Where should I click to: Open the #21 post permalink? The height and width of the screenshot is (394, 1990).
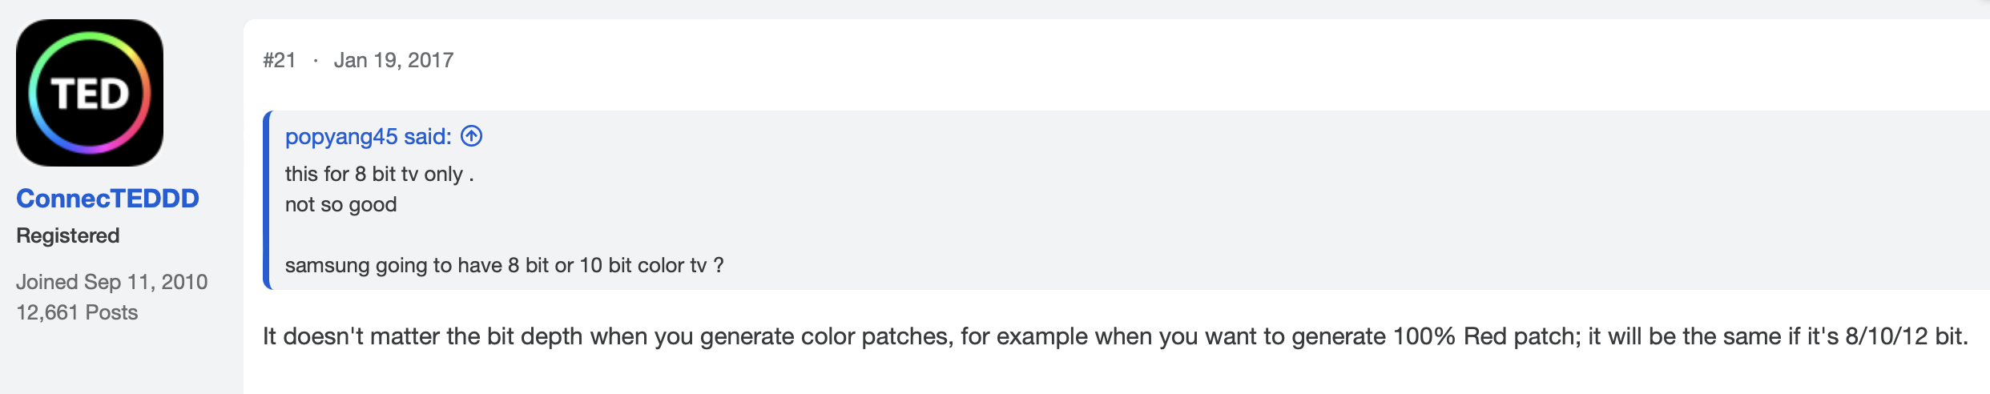(280, 60)
